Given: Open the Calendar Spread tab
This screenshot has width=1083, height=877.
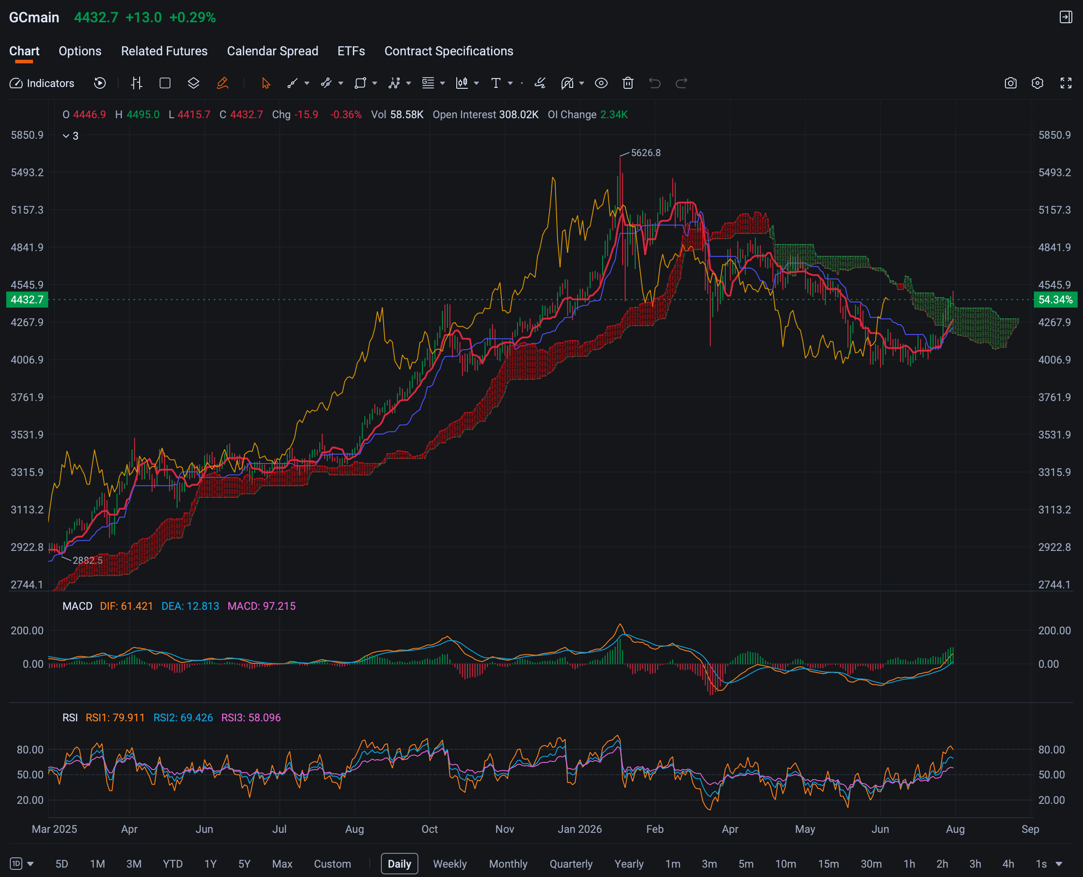Looking at the screenshot, I should coord(273,51).
